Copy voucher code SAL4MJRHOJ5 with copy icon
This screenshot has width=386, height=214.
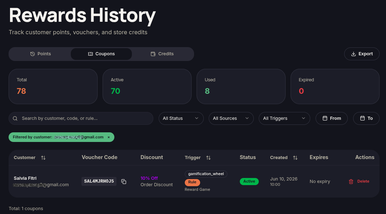tap(124, 182)
